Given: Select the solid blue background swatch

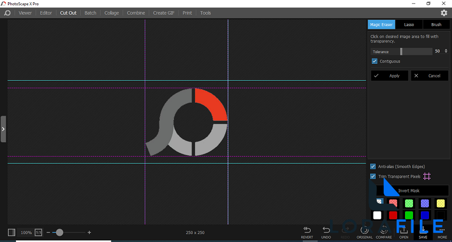Looking at the screenshot, I should (x=425, y=215).
